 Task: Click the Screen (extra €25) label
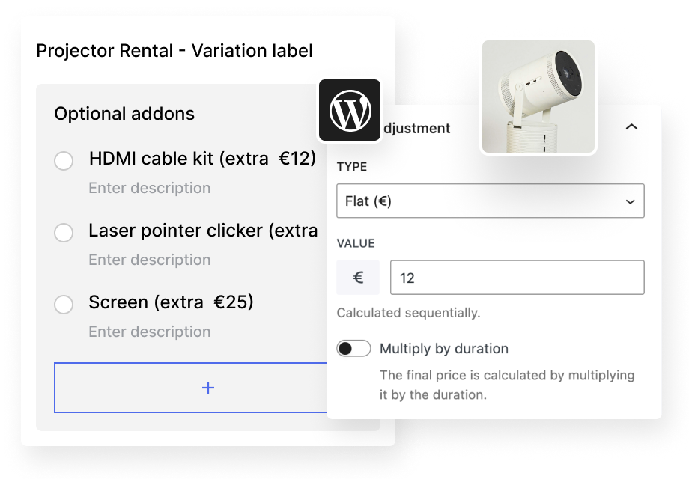pos(171,302)
